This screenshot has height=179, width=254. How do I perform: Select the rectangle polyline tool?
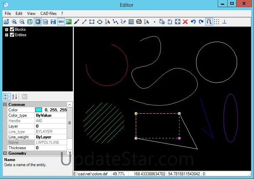coord(92,22)
